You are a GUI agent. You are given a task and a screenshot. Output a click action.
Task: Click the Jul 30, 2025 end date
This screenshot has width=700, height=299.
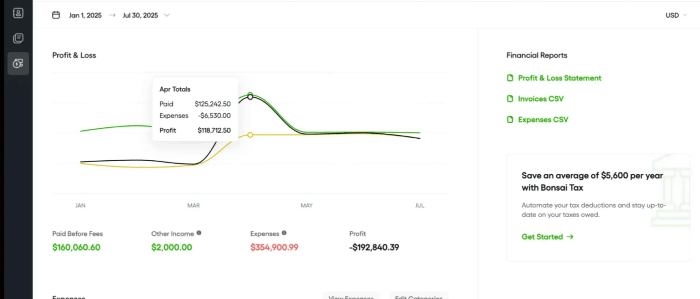point(140,15)
